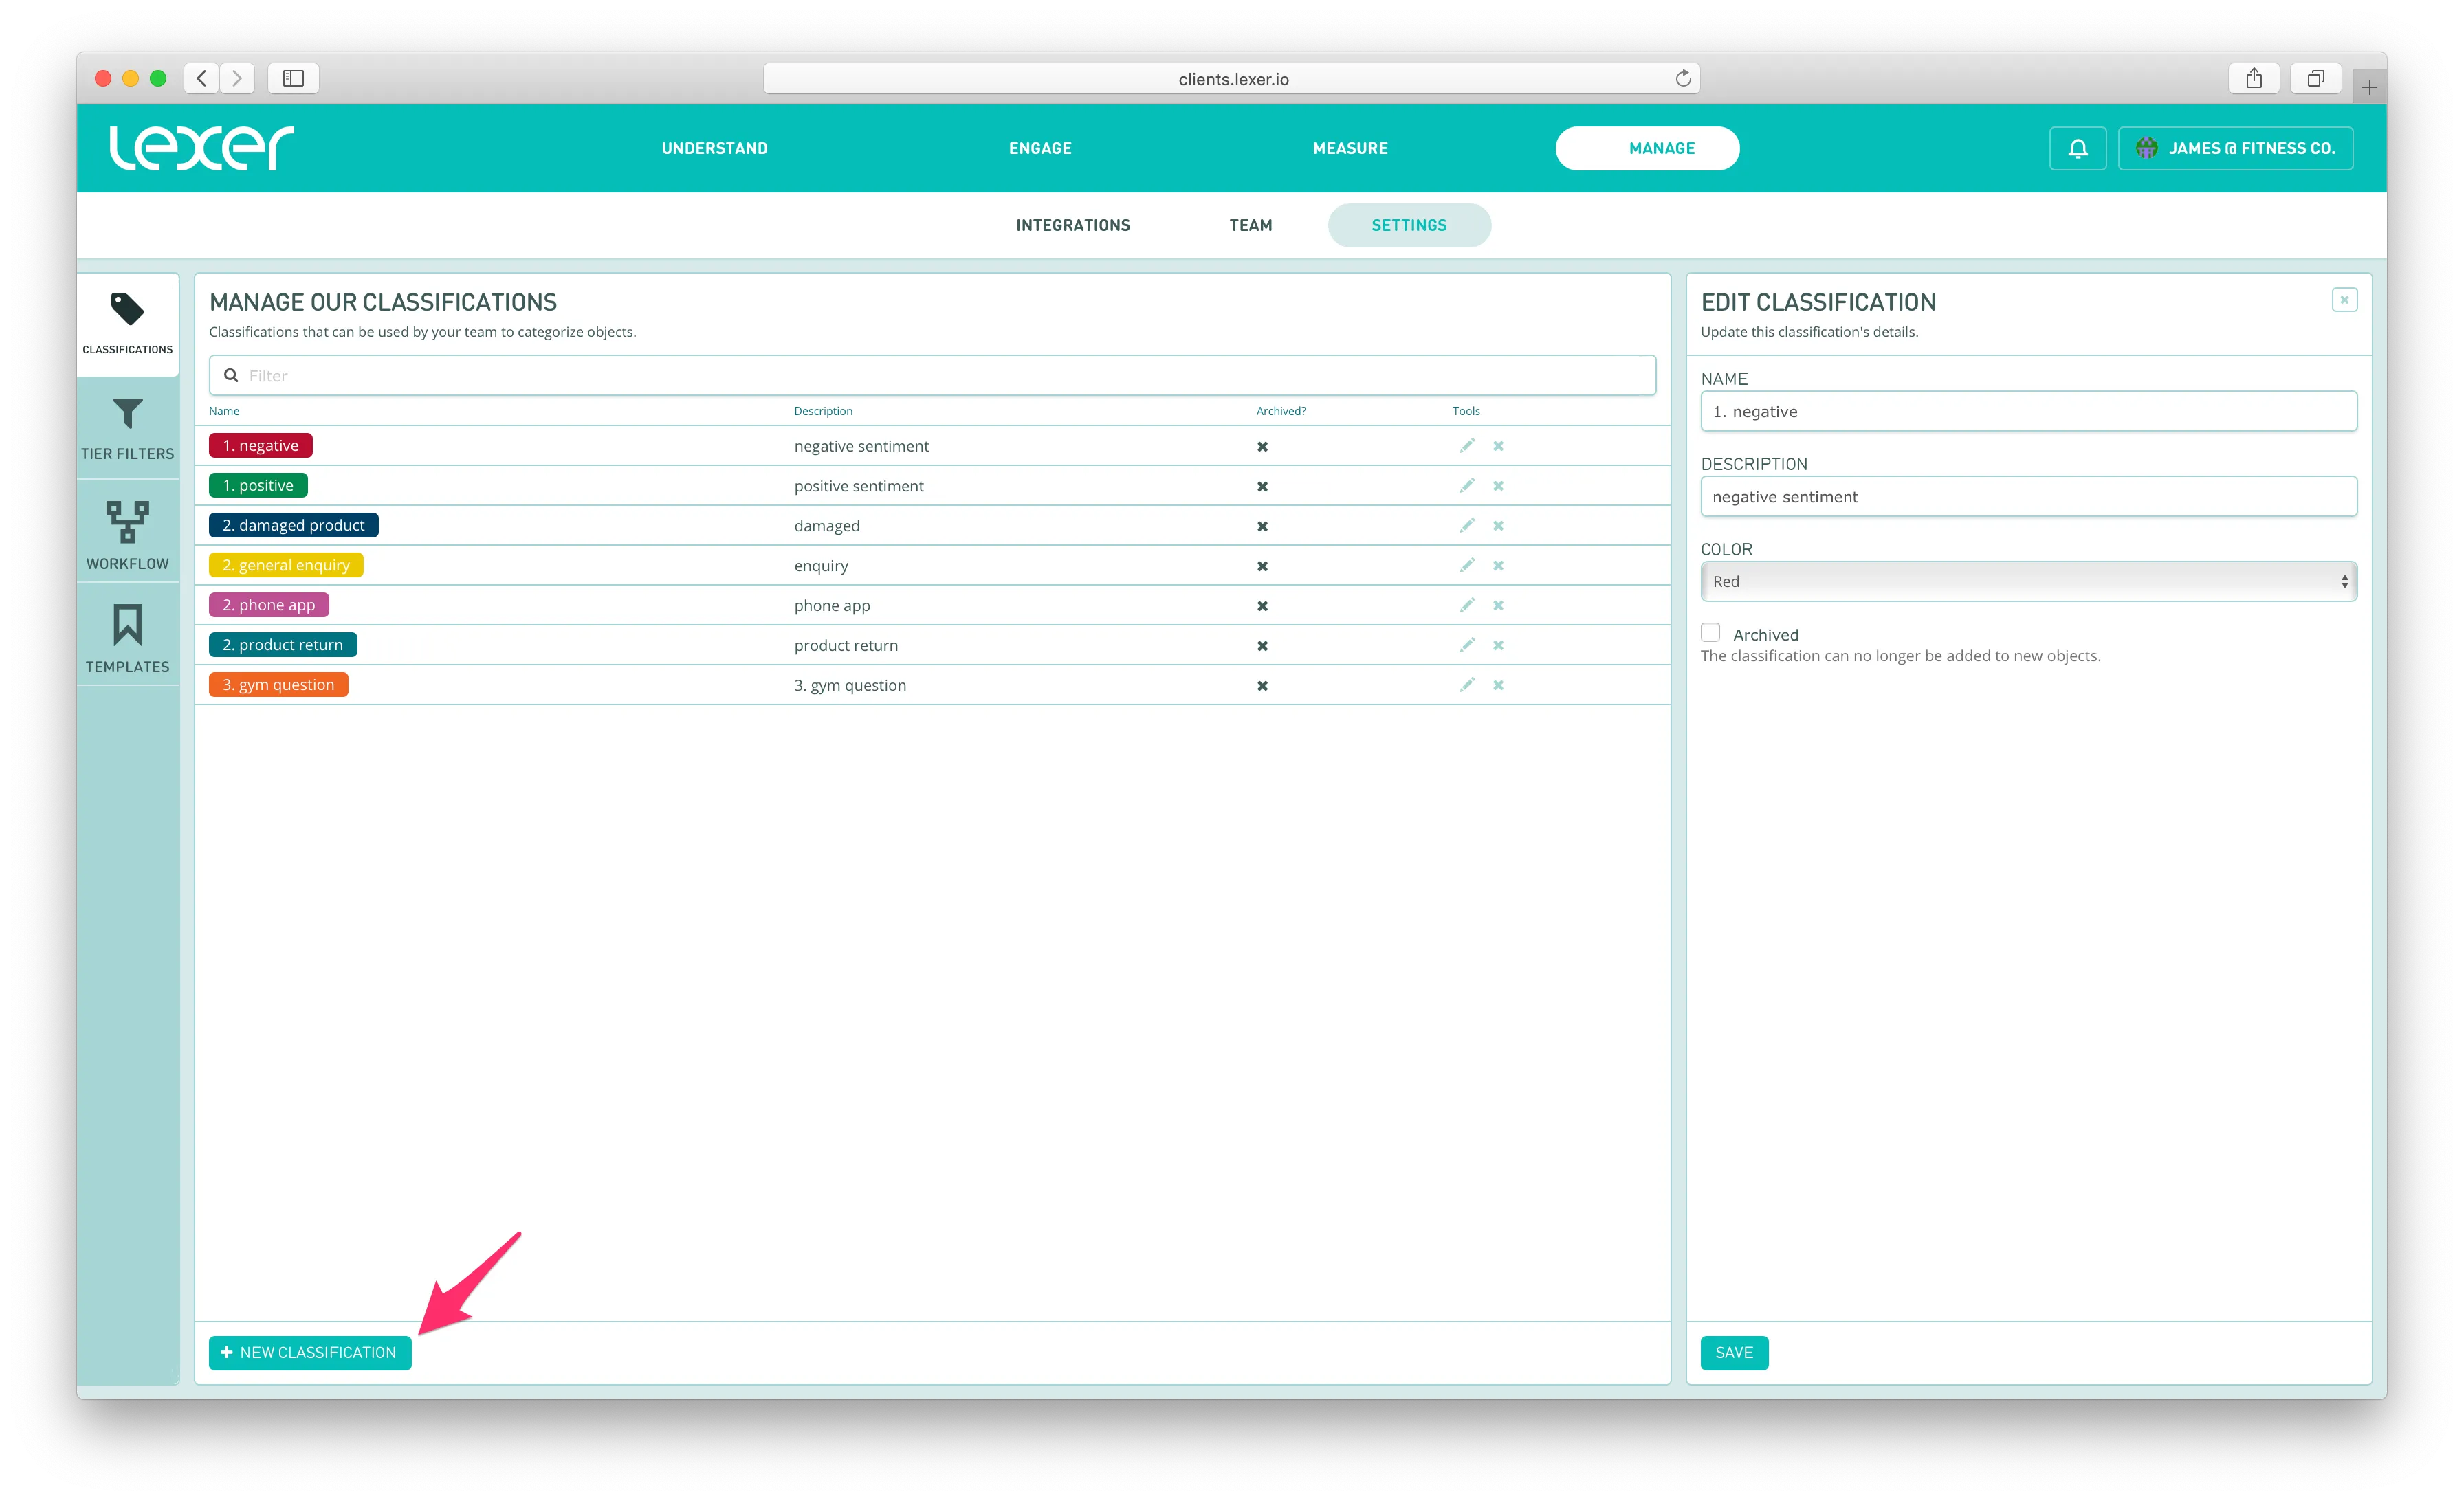The image size is (2464, 1501).
Task: Open the Color dropdown showing Red
Action: 2028,581
